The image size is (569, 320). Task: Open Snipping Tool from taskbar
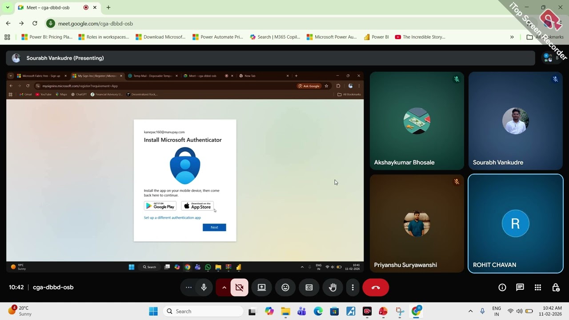(x=400, y=311)
